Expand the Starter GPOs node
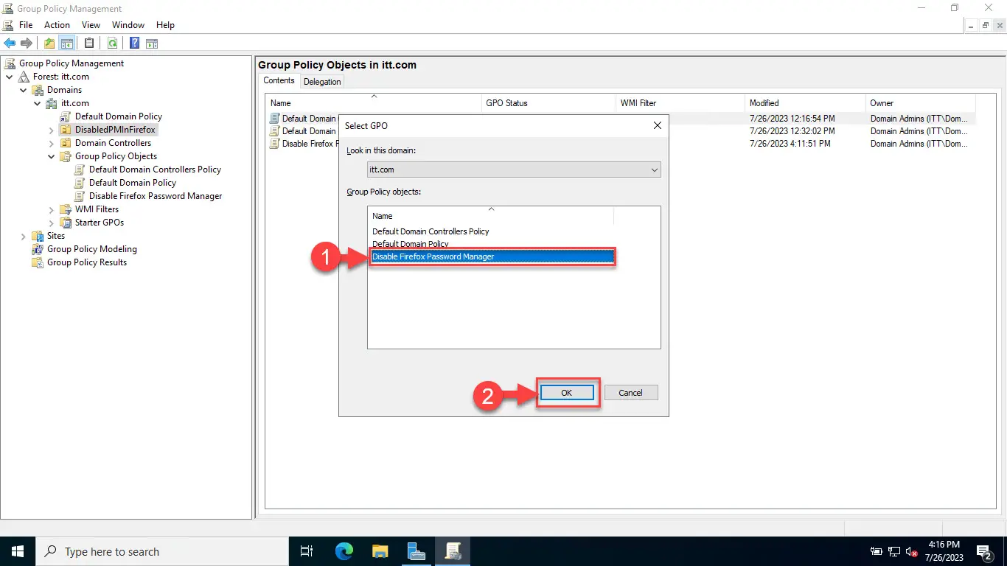 (x=52, y=223)
